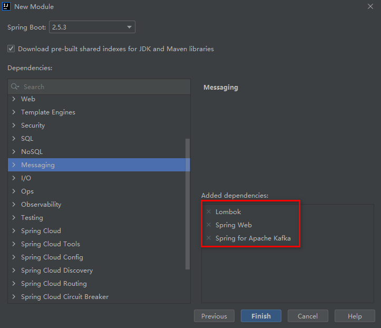Select the Spring Cloud tree label
The width and height of the screenshot is (381, 328).
(x=41, y=231)
